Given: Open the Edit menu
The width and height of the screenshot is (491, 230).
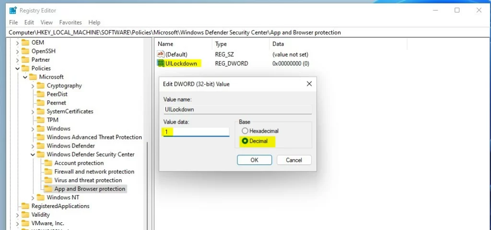Looking at the screenshot, I should [x=29, y=23].
